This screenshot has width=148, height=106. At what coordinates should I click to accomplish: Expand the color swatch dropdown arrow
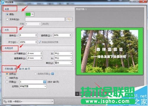(33, 14)
